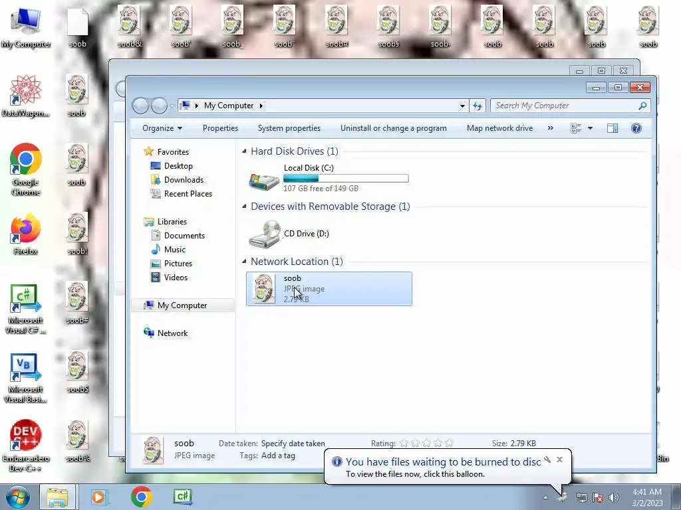The width and height of the screenshot is (681, 510).
Task: Show more toolbar commands chevron
Action: coord(550,128)
